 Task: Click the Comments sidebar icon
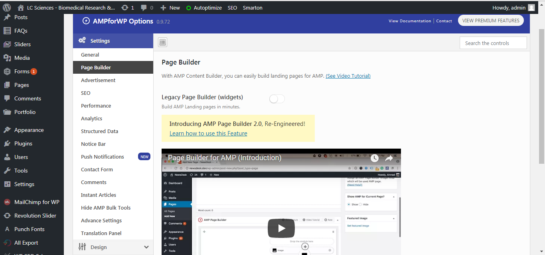[x=7, y=98]
